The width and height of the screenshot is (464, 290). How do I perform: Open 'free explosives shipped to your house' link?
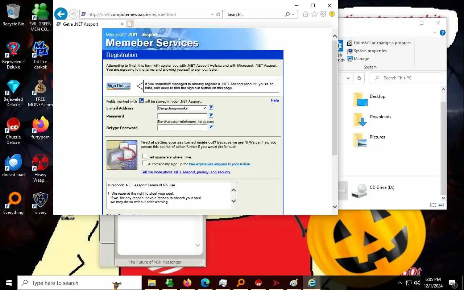(219, 164)
